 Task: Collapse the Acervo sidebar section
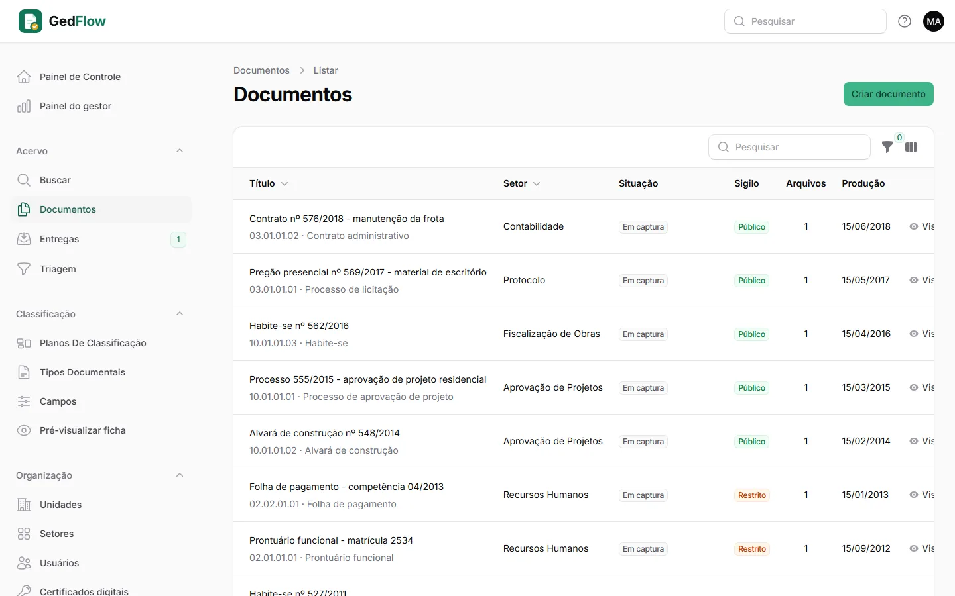pyautogui.click(x=180, y=151)
